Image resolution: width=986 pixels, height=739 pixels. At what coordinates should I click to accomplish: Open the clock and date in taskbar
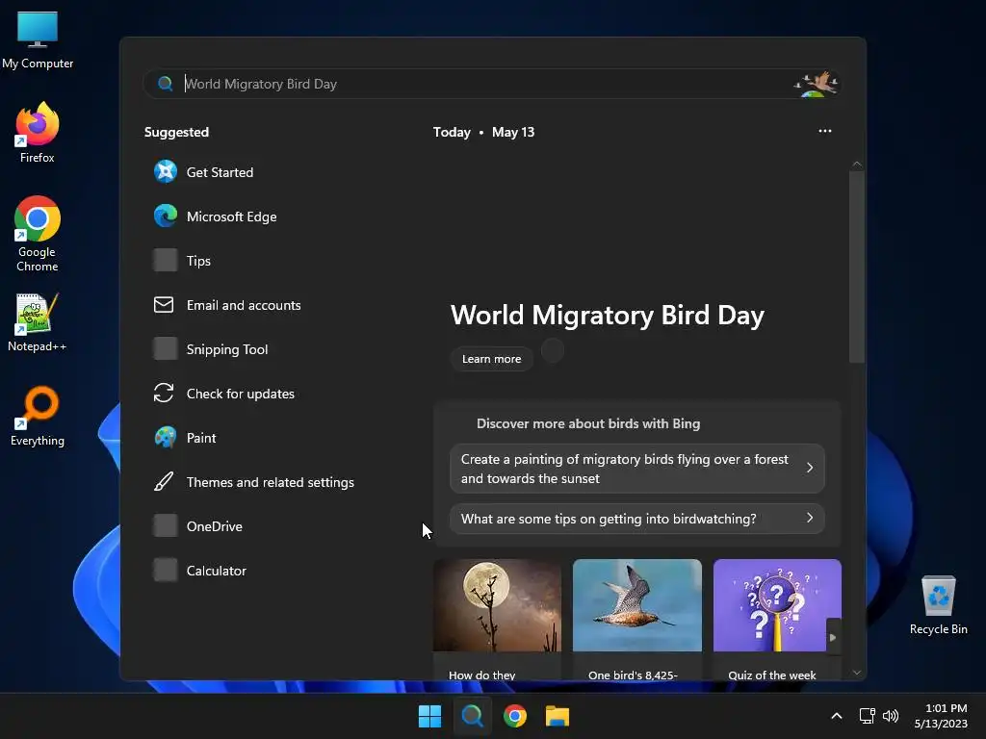click(x=941, y=716)
